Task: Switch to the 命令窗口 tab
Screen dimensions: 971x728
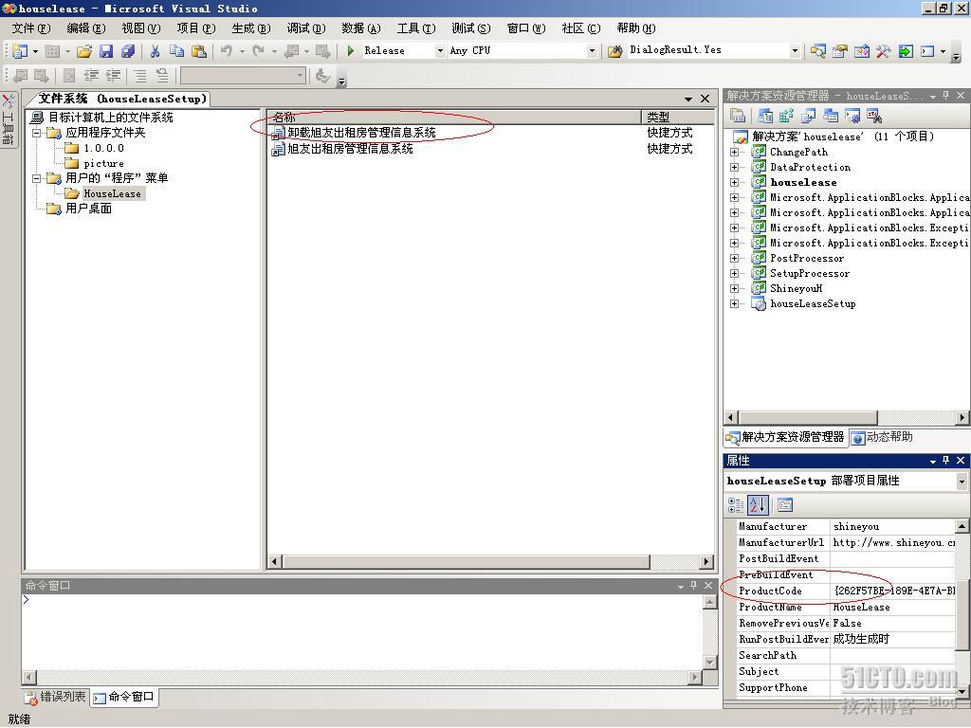Action: click(124, 697)
